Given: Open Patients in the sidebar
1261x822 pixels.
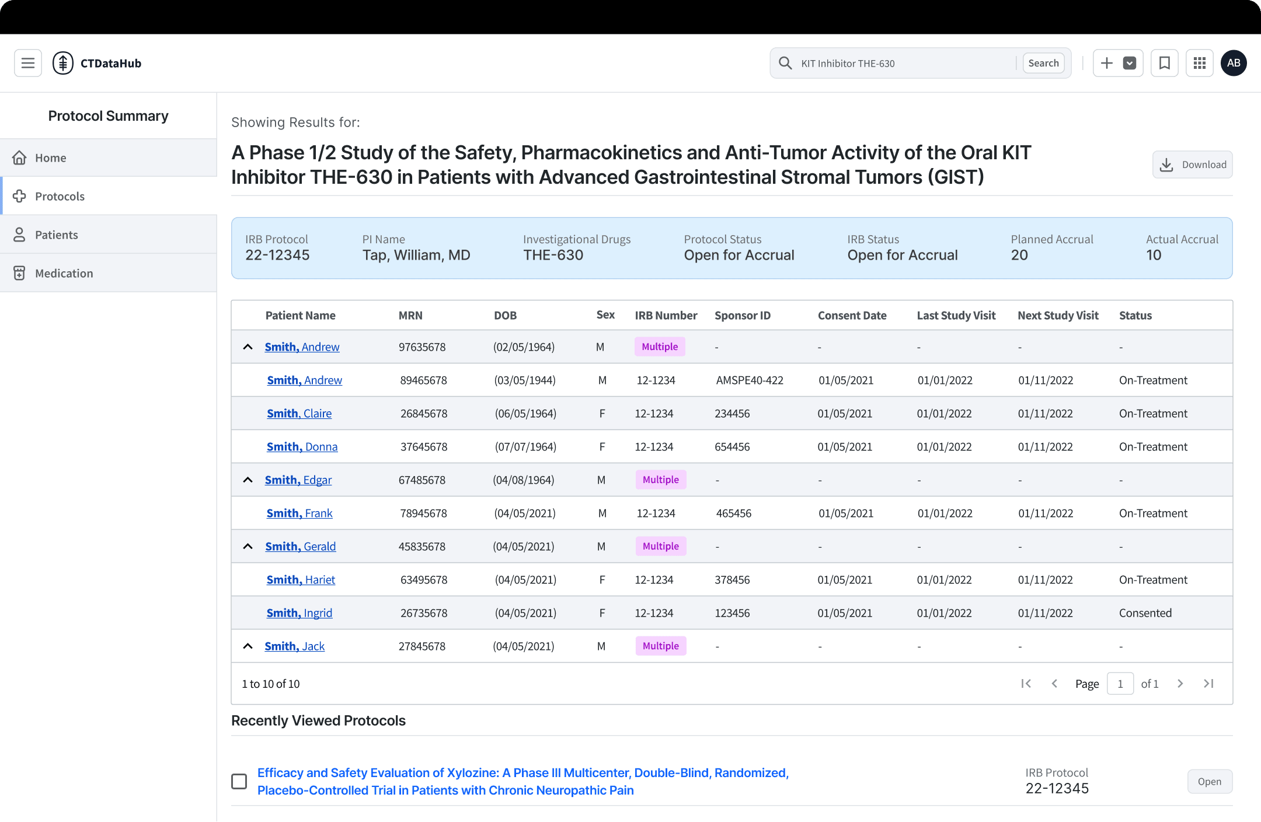Looking at the screenshot, I should point(56,235).
